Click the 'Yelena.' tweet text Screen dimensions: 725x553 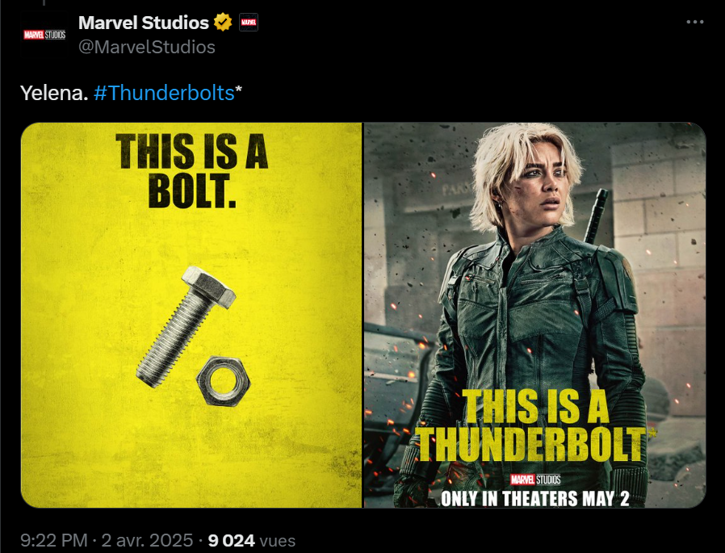pos(54,93)
